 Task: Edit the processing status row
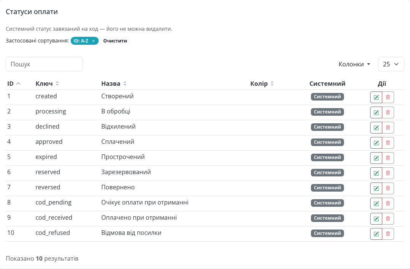click(376, 112)
